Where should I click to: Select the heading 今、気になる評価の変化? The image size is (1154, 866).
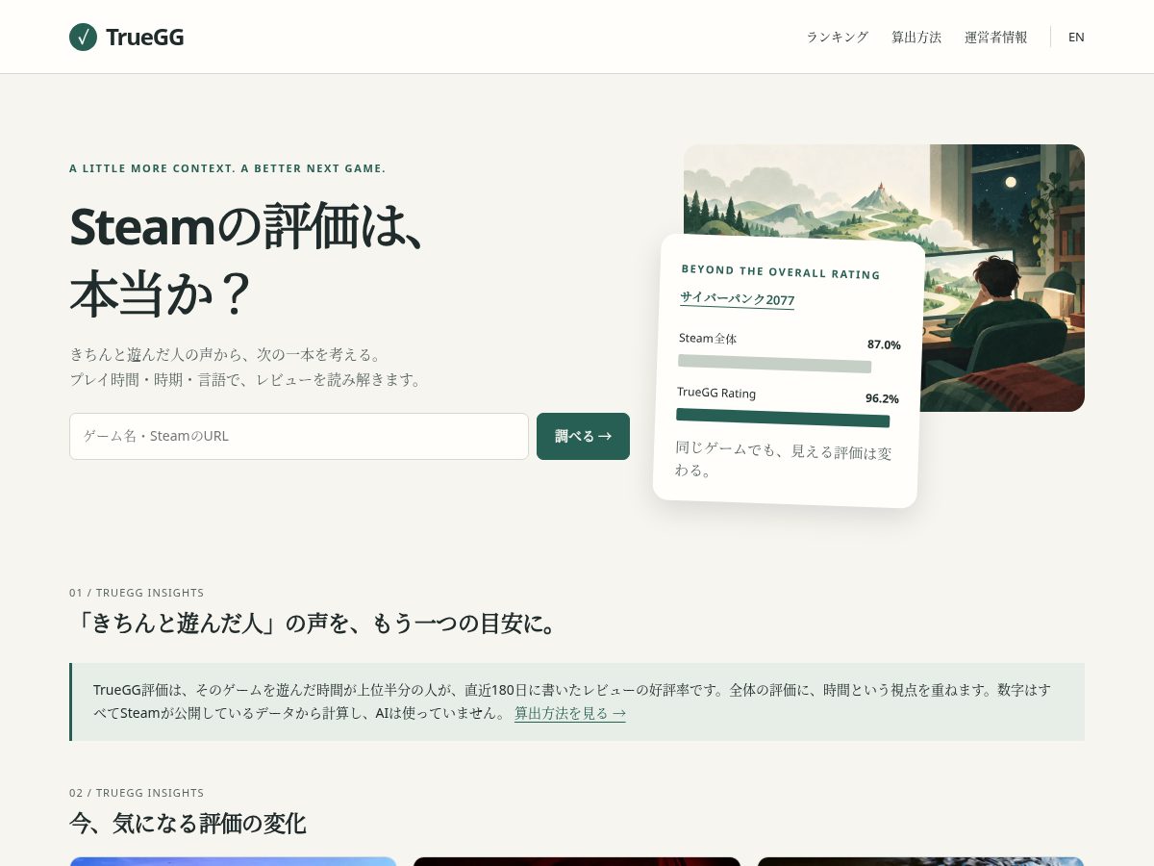[188, 824]
